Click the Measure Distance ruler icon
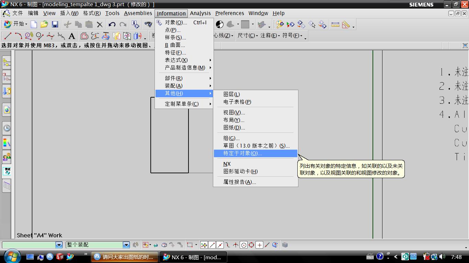 click(x=335, y=24)
